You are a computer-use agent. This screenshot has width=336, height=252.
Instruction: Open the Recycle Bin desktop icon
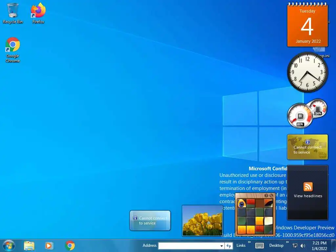click(x=13, y=13)
